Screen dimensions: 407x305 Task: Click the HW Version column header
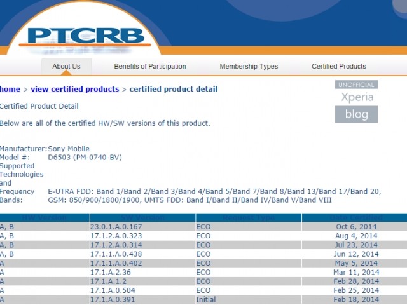pos(45,217)
